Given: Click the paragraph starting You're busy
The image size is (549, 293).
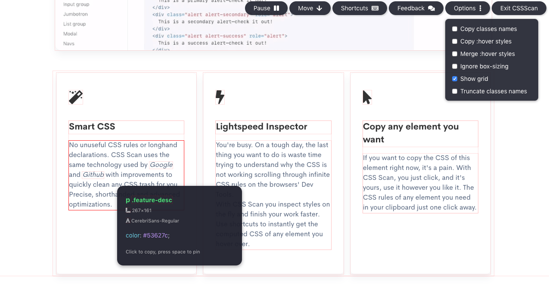Looking at the screenshot, I should 273,194.
